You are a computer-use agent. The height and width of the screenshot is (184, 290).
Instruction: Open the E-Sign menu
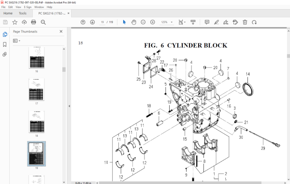28,7
